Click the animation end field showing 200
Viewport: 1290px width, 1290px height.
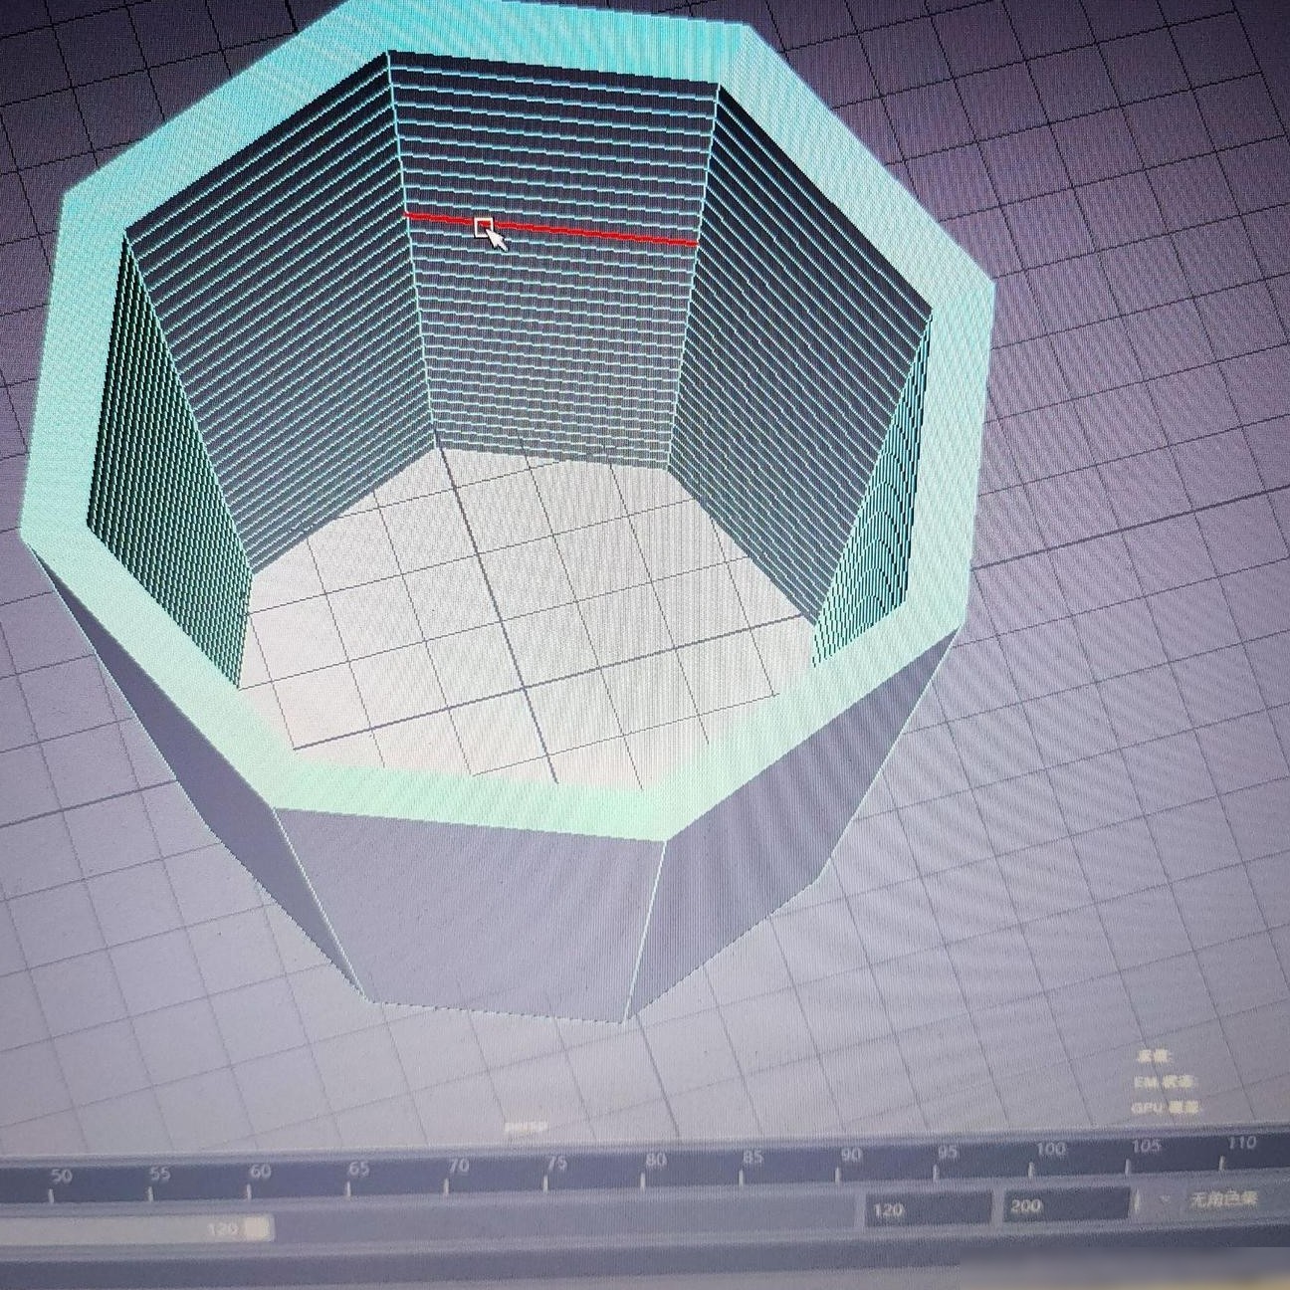pyautogui.click(x=1066, y=1205)
